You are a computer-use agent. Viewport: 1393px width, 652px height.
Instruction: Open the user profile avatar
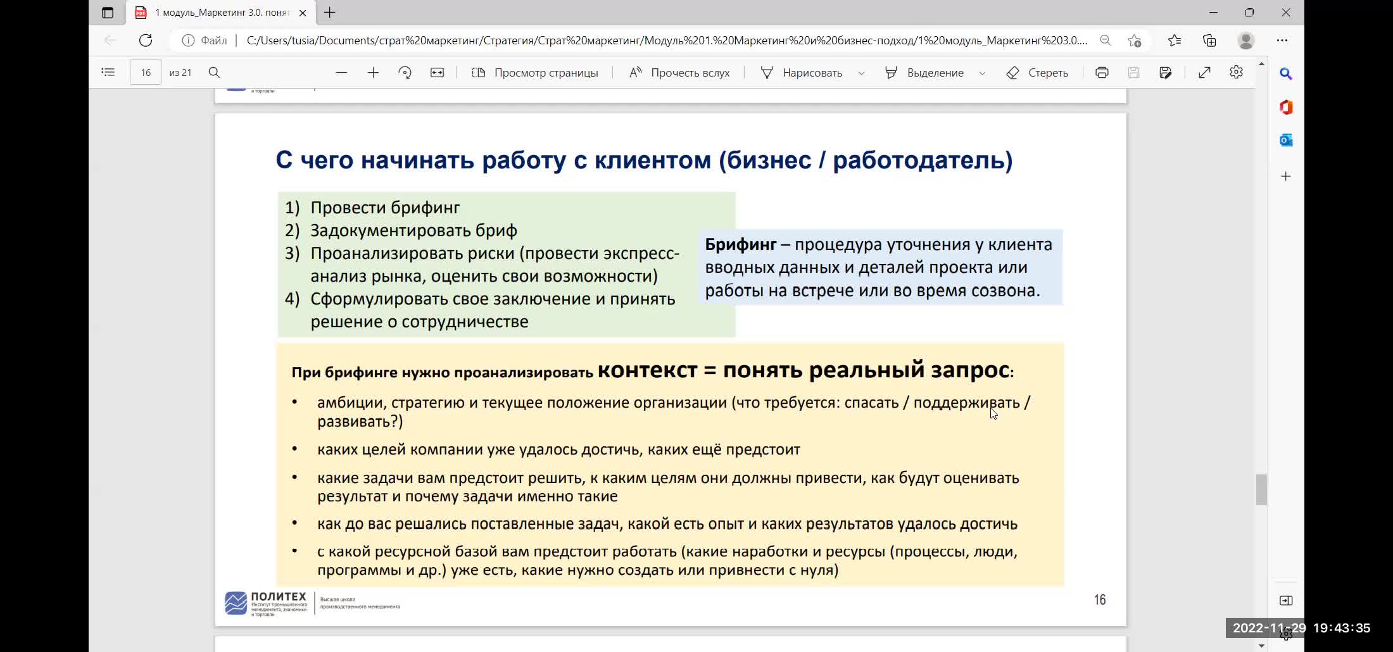(x=1246, y=41)
